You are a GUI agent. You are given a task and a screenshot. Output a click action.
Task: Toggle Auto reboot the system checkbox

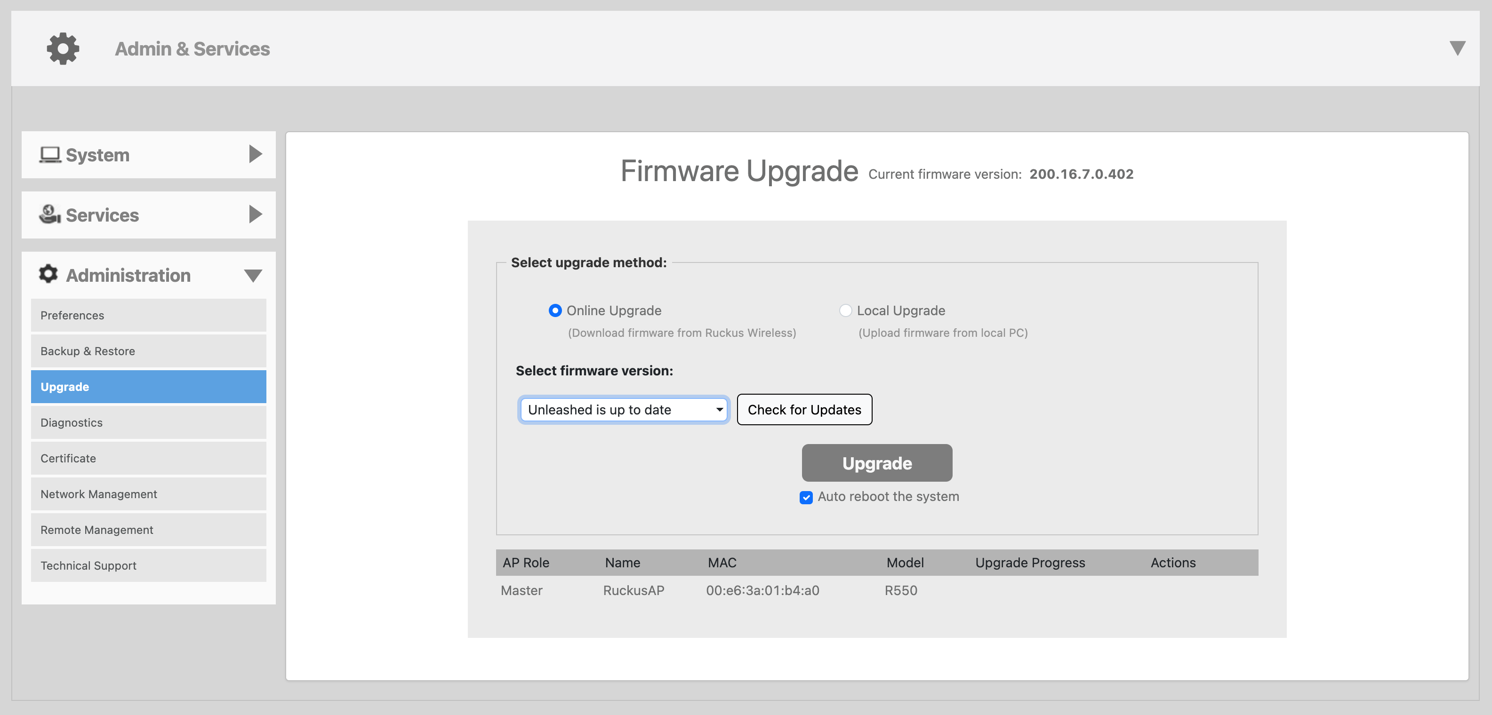coord(807,496)
